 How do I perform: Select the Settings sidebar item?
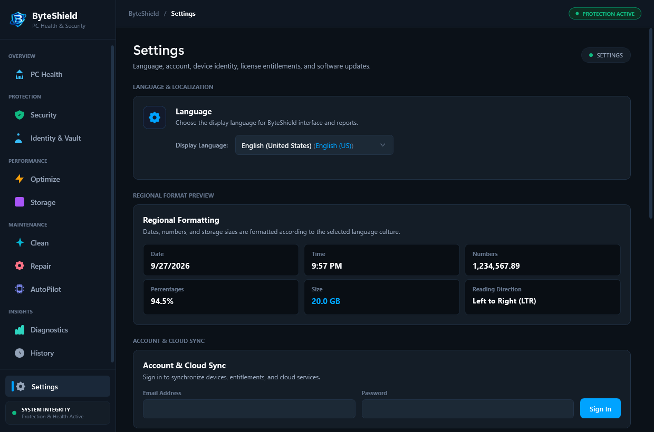[57, 386]
